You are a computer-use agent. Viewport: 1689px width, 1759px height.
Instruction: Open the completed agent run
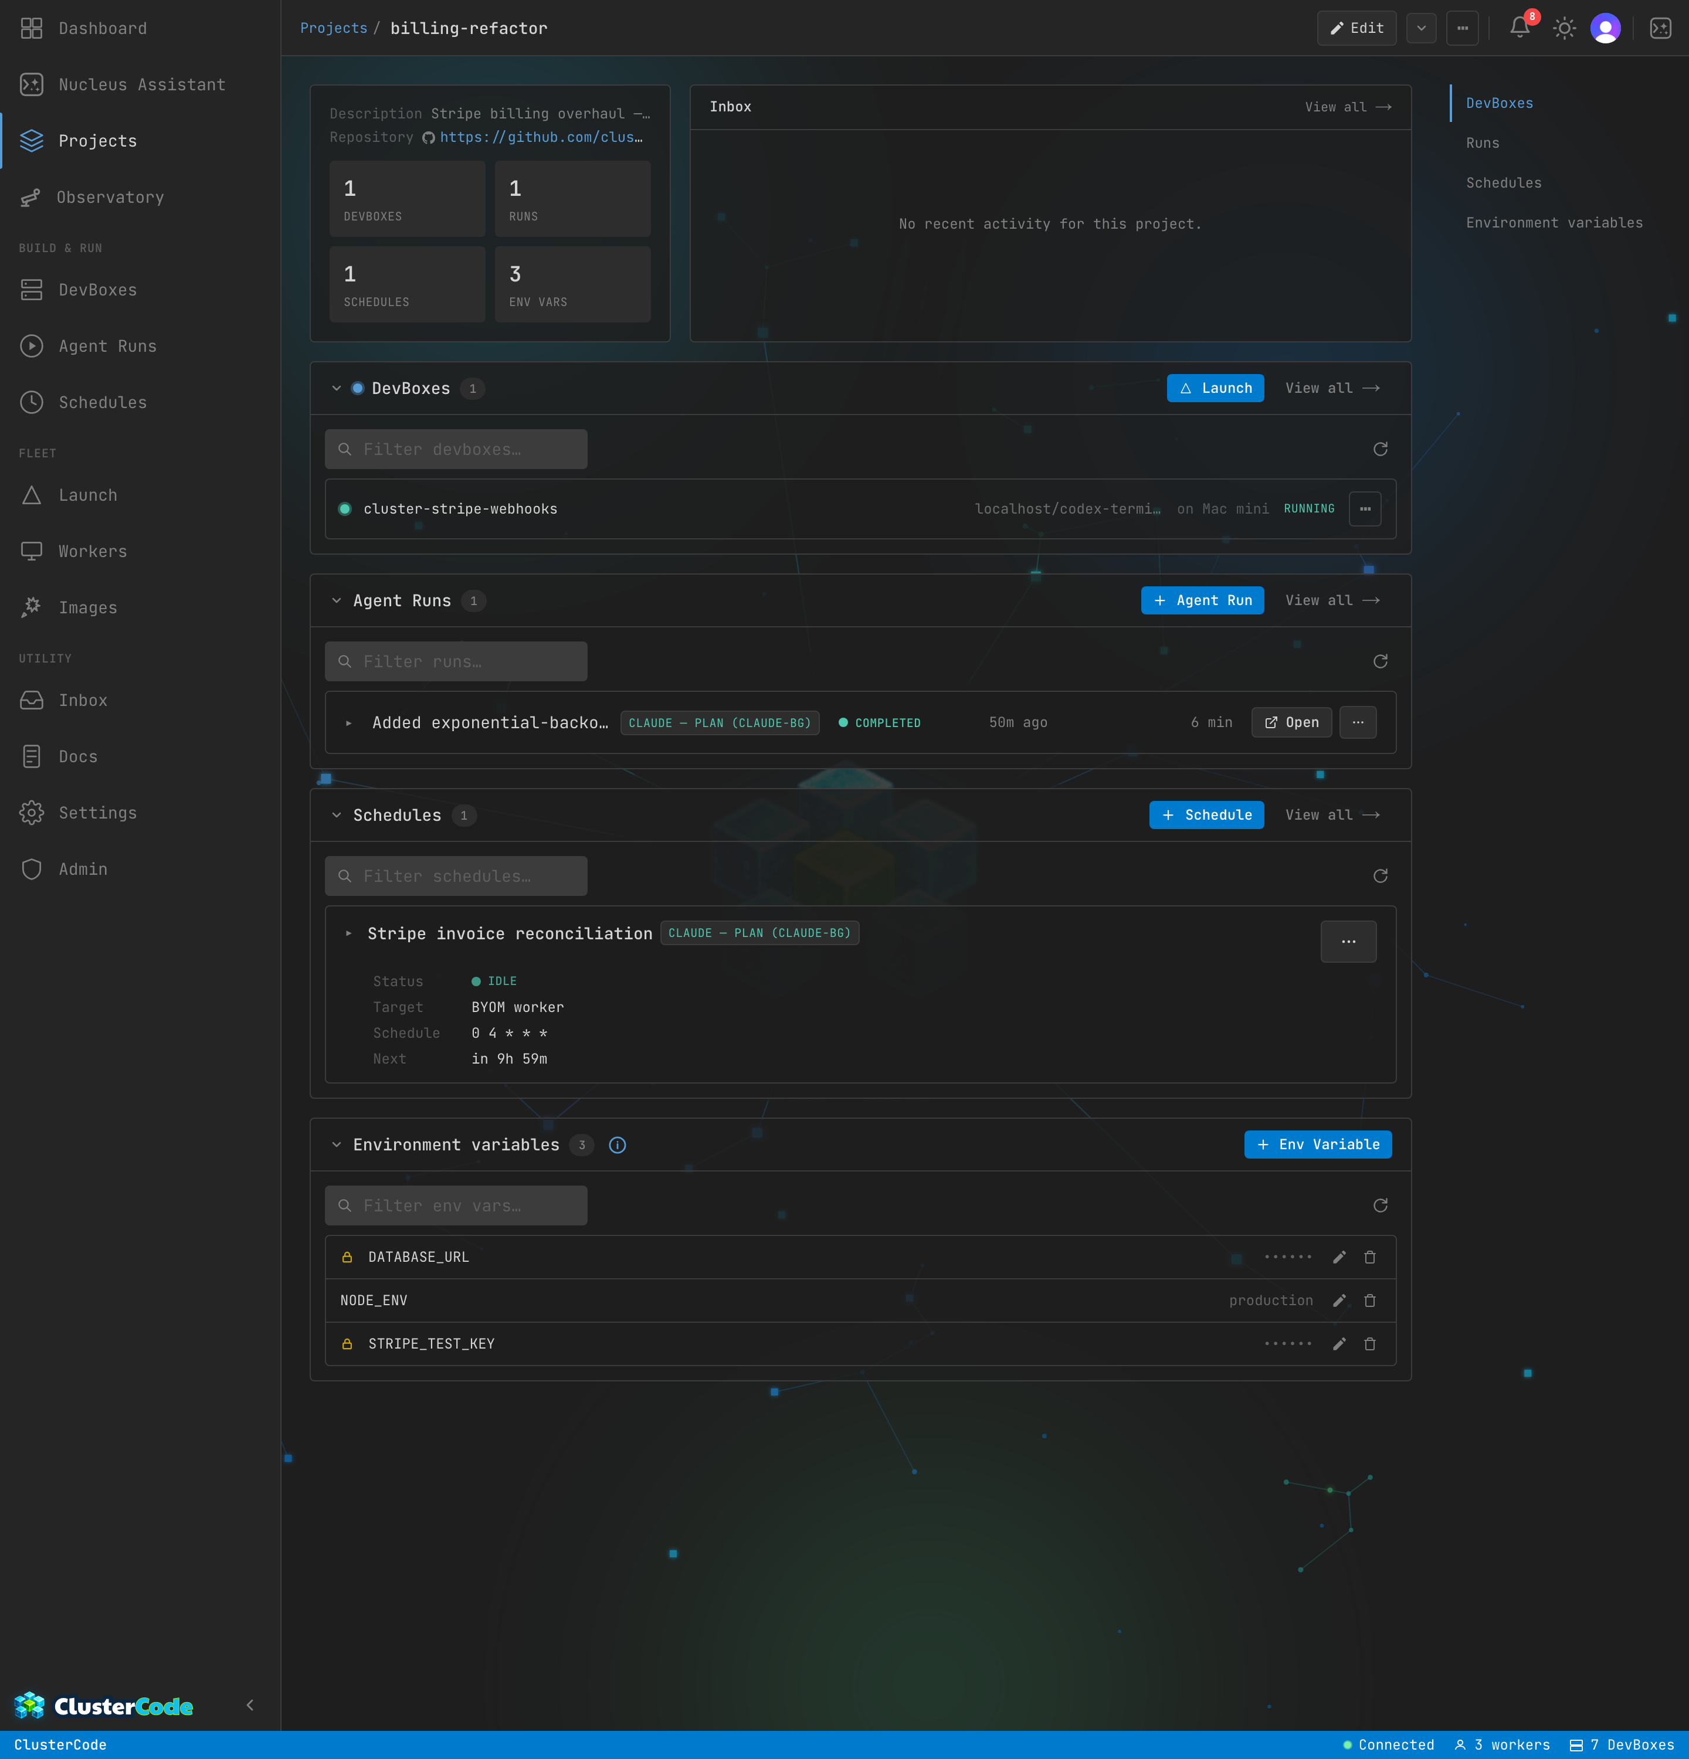1291,722
